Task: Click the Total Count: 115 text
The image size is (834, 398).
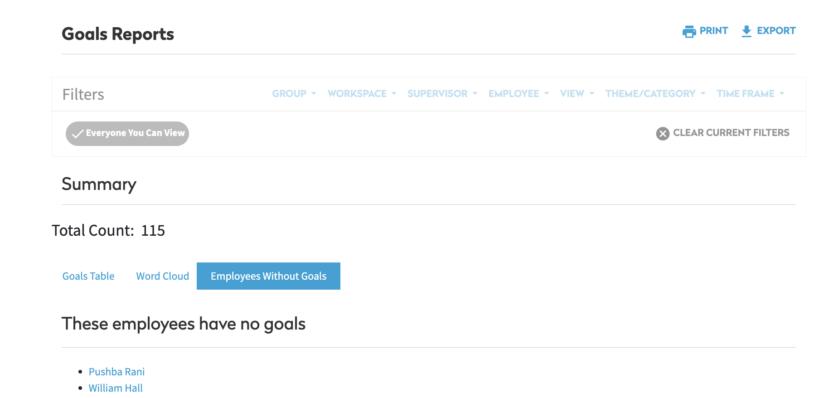Action: (108, 230)
